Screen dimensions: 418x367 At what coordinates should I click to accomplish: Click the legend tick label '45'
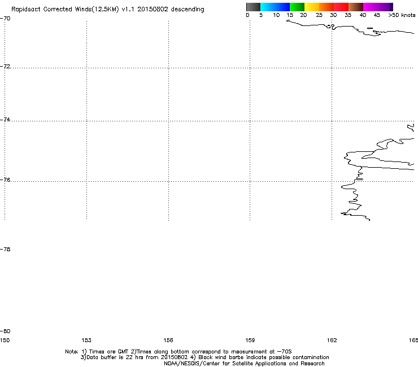(x=377, y=15)
